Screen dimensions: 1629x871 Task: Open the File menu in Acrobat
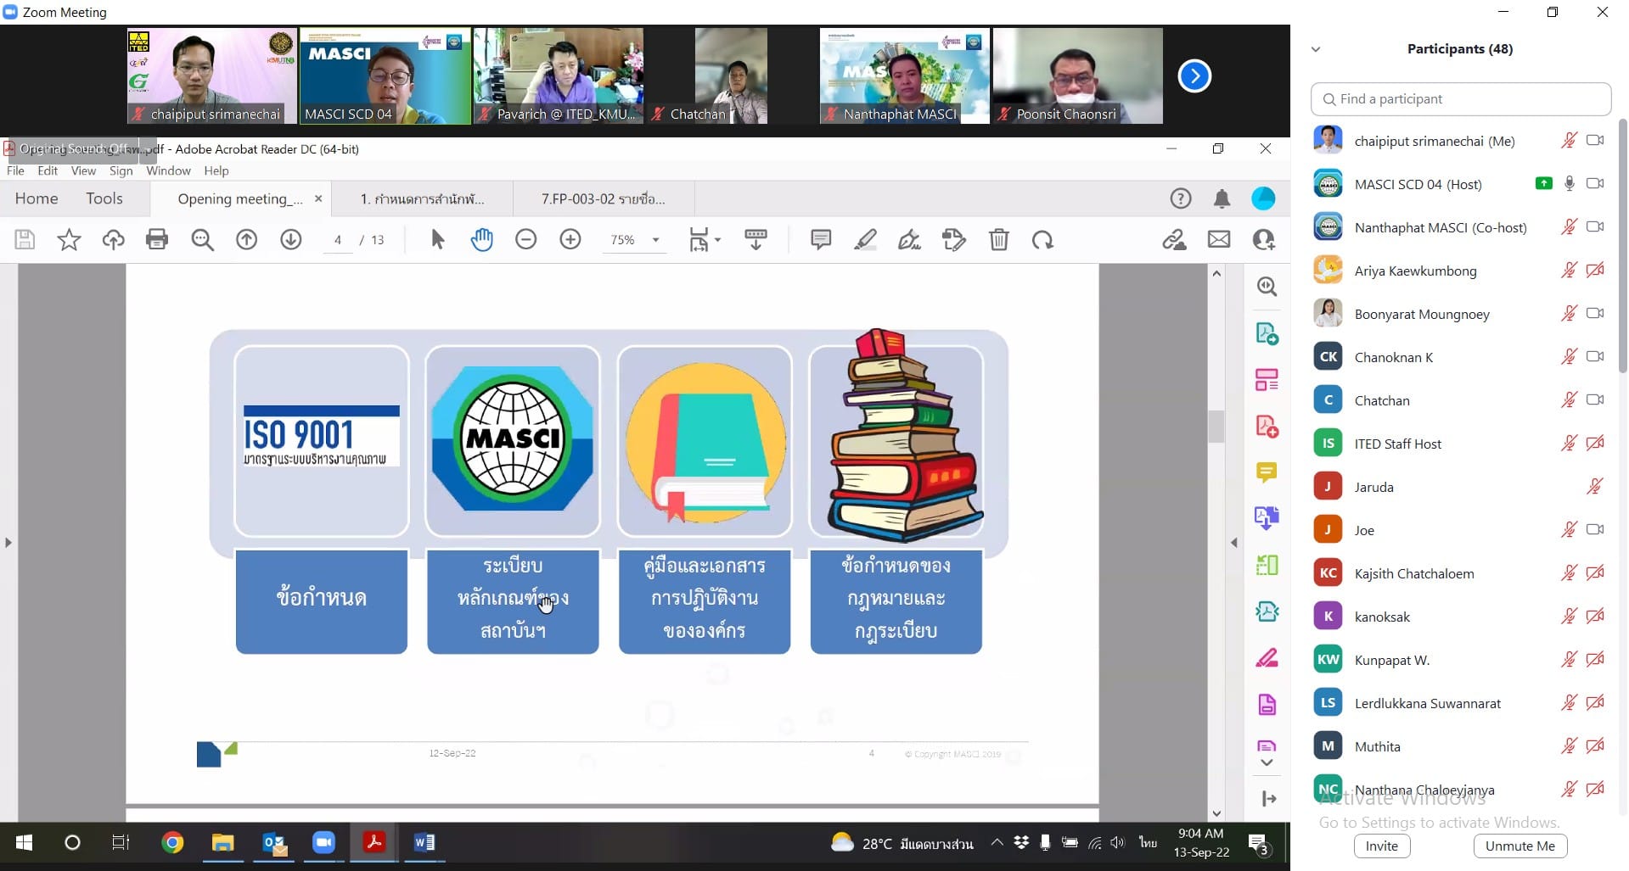15,170
